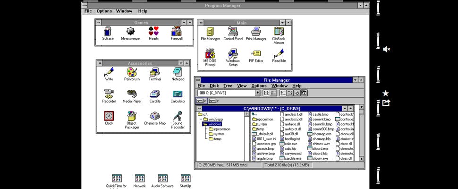Image resolution: width=458 pixels, height=189 pixels.
Task: Select chimes.wav in the file list
Action: coord(319,144)
